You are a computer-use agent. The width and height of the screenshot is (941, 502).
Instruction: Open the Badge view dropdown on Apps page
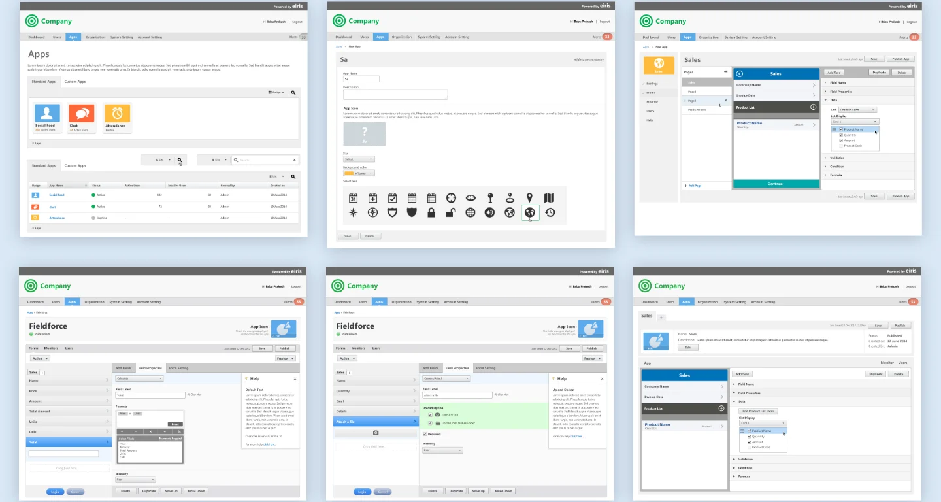tap(276, 93)
